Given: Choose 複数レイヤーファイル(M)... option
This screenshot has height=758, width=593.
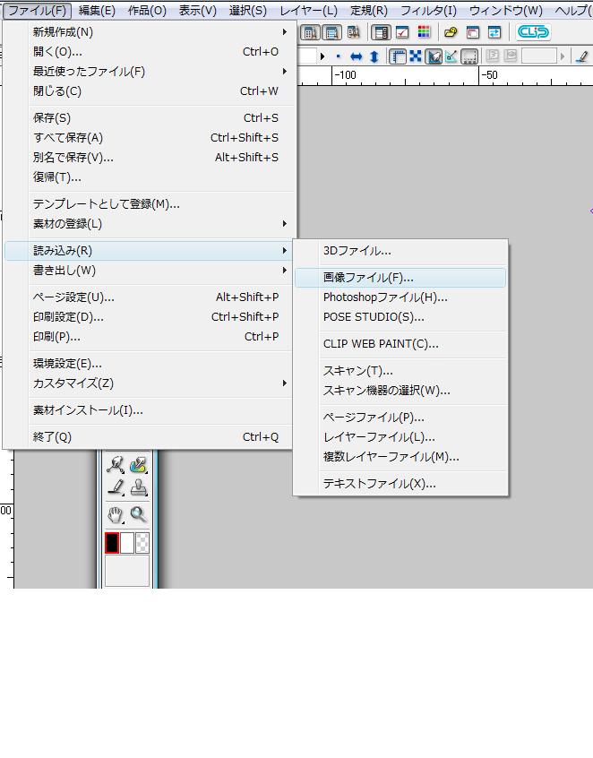Looking at the screenshot, I should 400,457.
